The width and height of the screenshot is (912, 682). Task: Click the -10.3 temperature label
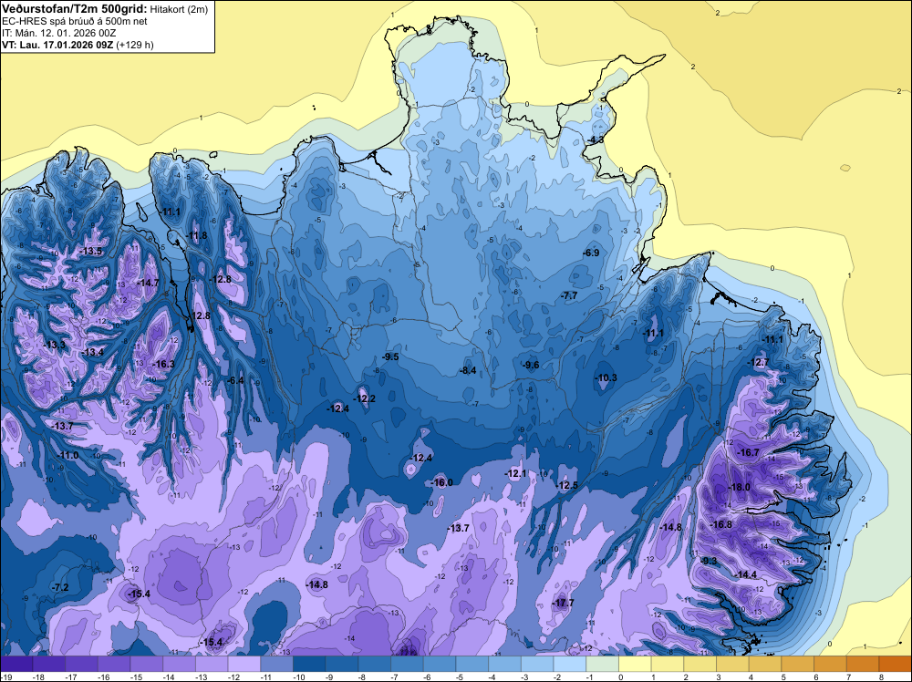pos(606,377)
